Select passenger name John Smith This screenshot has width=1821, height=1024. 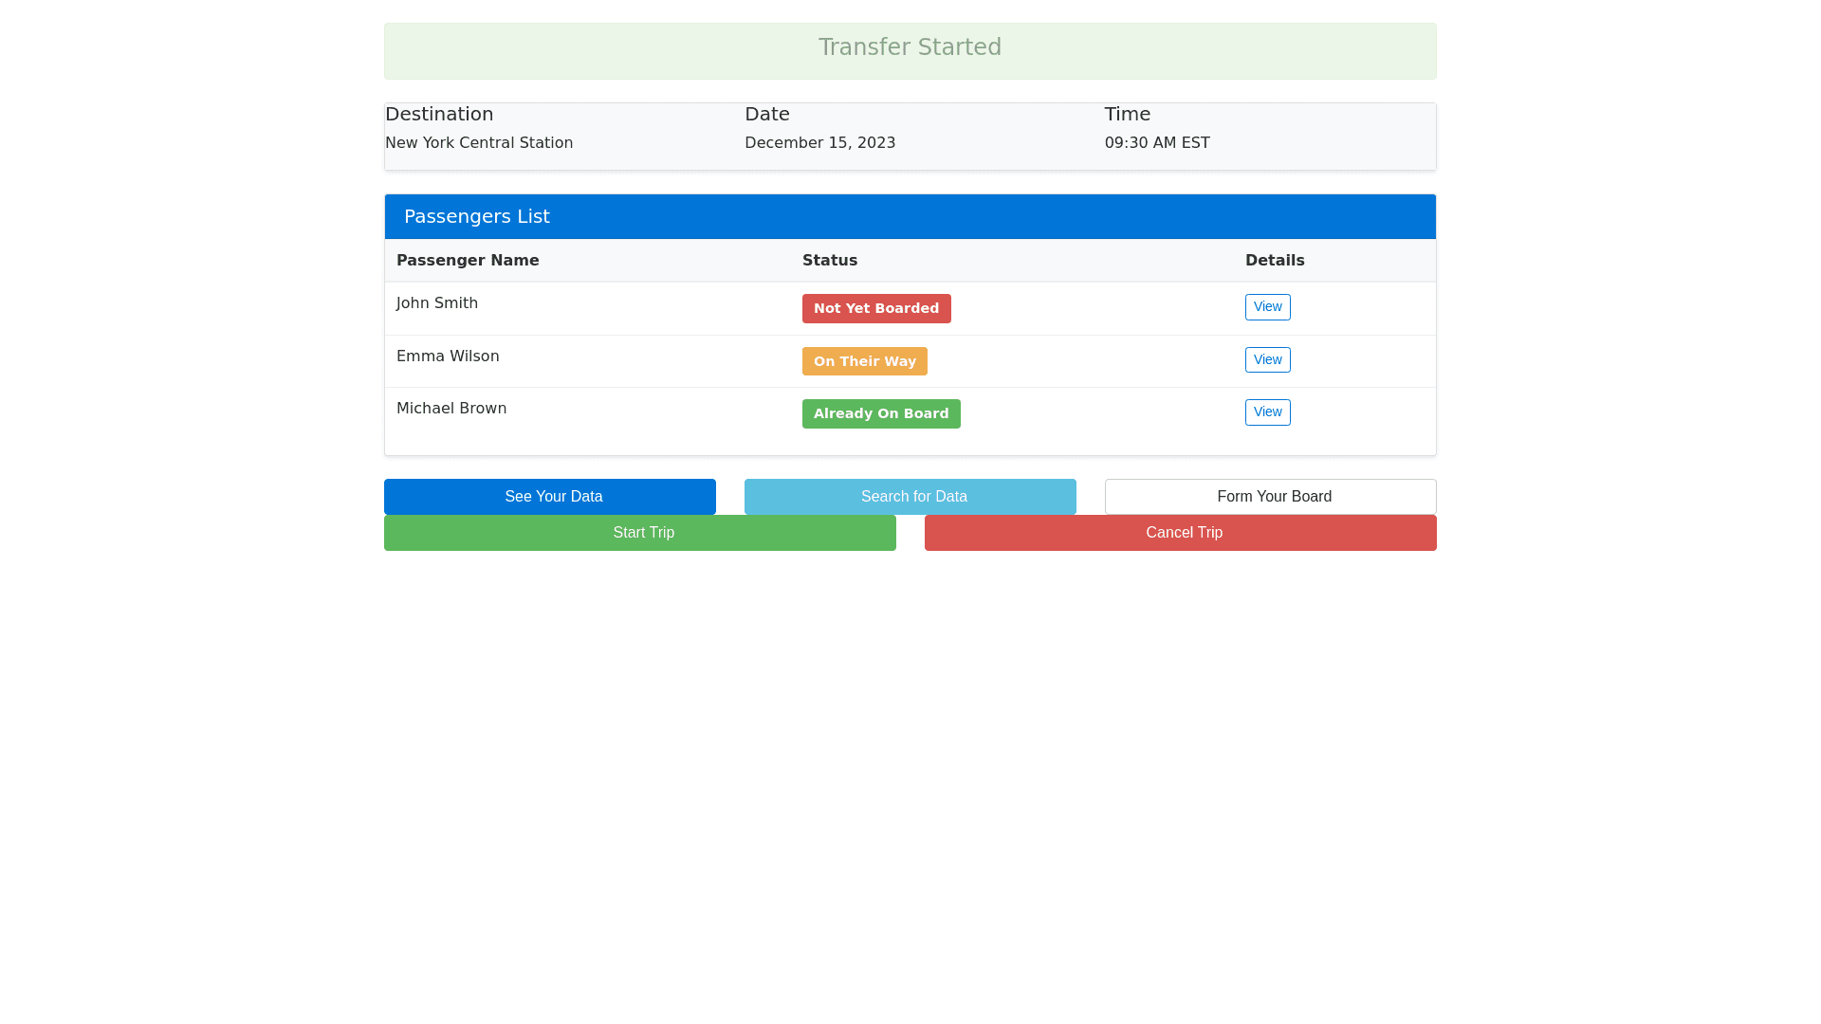pos(437,302)
